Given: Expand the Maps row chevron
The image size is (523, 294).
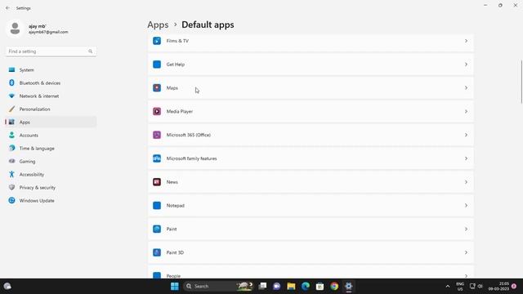Looking at the screenshot, I should tap(466, 88).
